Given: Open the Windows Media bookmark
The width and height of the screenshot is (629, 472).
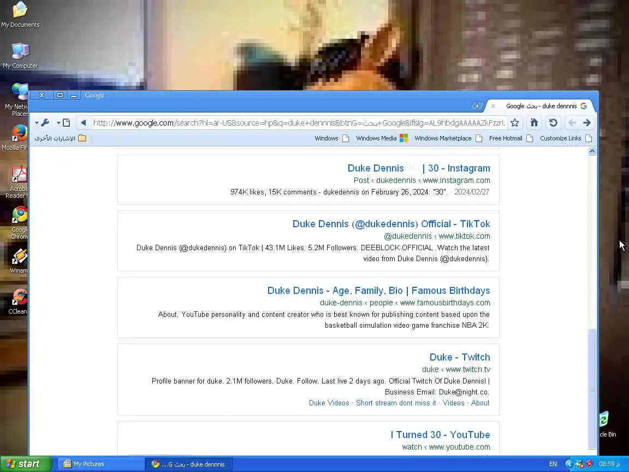Looking at the screenshot, I should (382, 138).
